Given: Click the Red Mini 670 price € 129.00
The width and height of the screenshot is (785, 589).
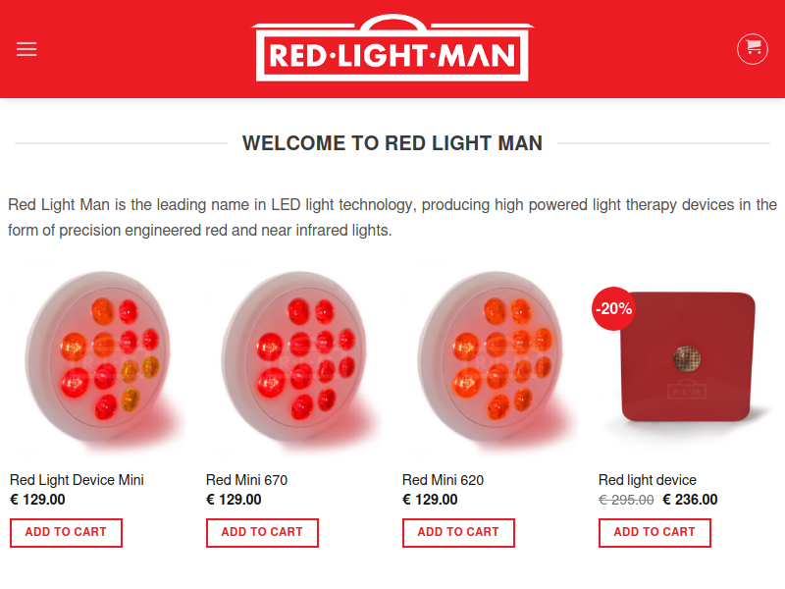Looking at the screenshot, I should click(x=234, y=500).
